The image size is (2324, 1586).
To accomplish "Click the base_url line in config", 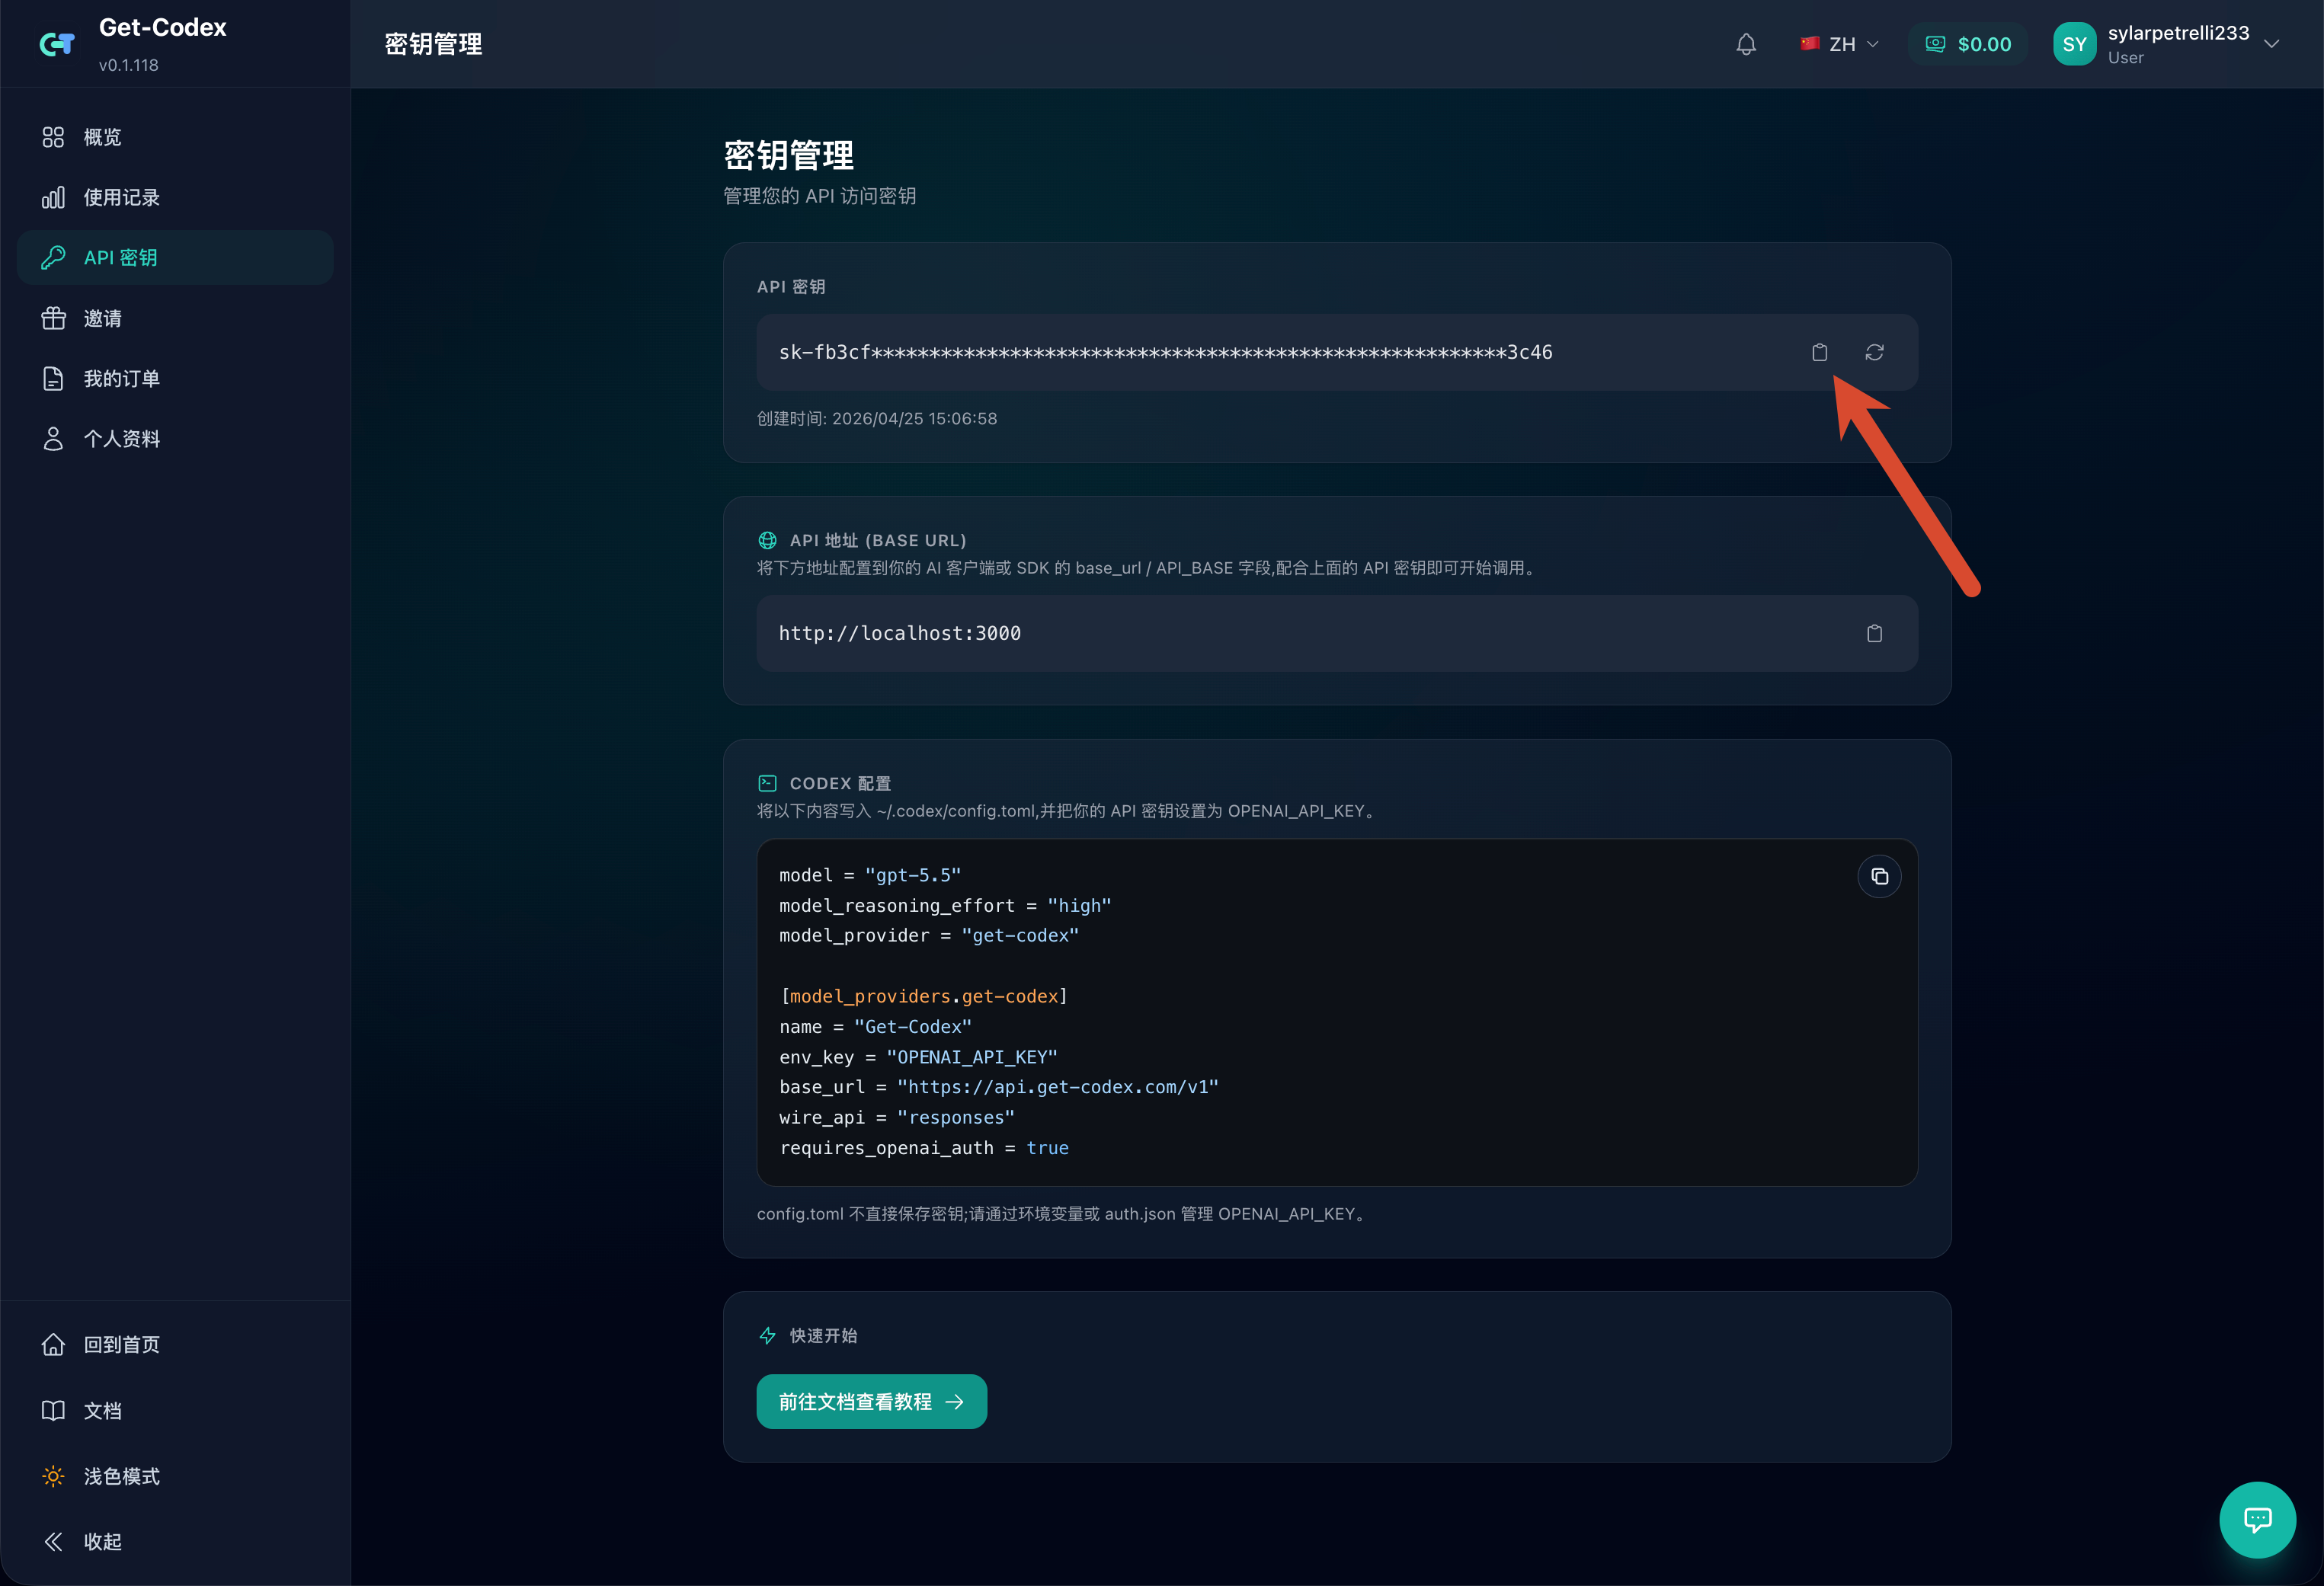I will (998, 1087).
